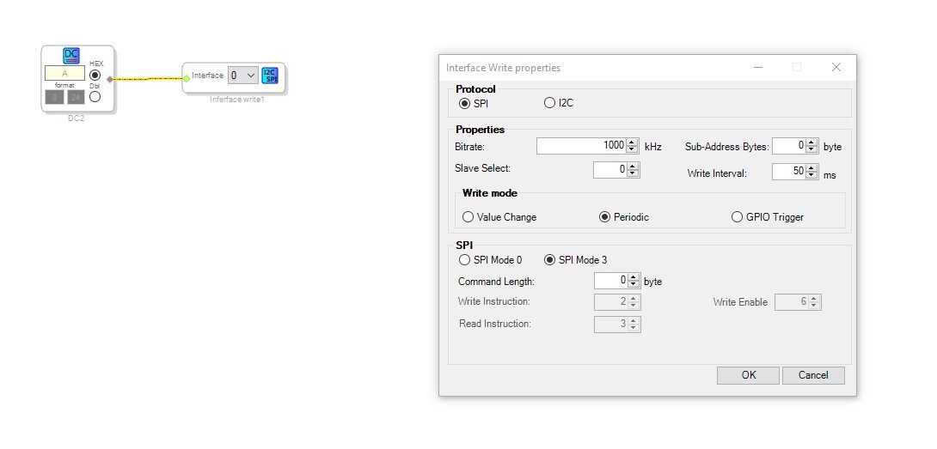Close the Interface Write properties dialog
The height and width of the screenshot is (449, 937).
coord(836,68)
